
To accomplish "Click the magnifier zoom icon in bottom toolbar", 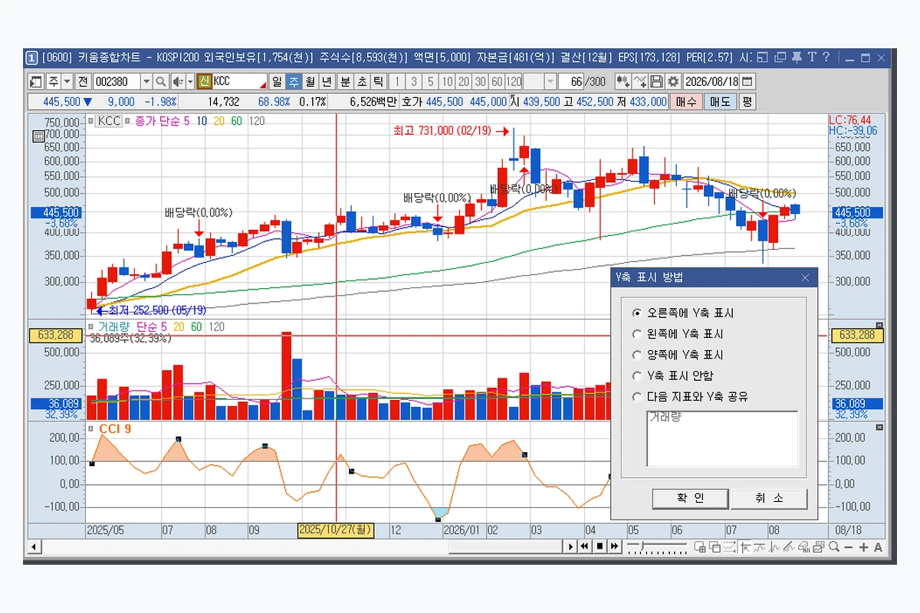I will click(x=833, y=546).
